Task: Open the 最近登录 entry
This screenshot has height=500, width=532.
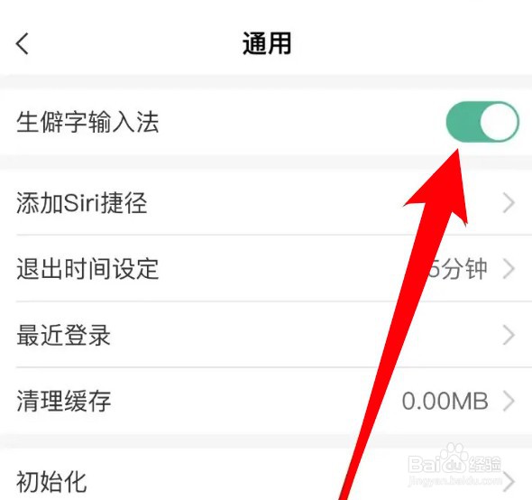Action: click(266, 335)
